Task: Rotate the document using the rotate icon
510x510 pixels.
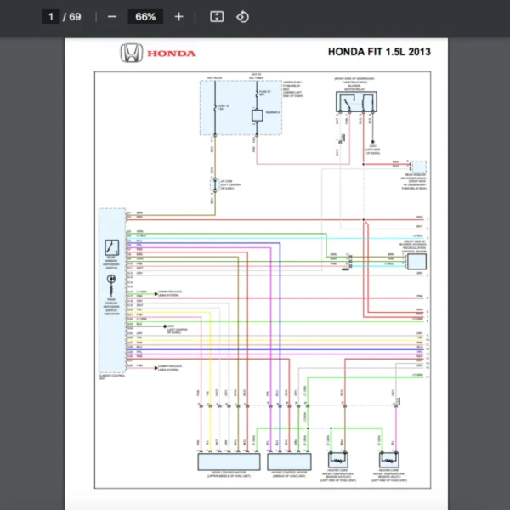Action: [242, 17]
